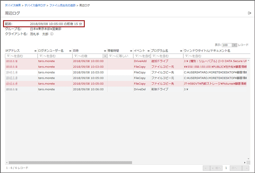Sort by the ログオンユーザー名 column header
The height and width of the screenshot is (173, 255).
click(51, 51)
